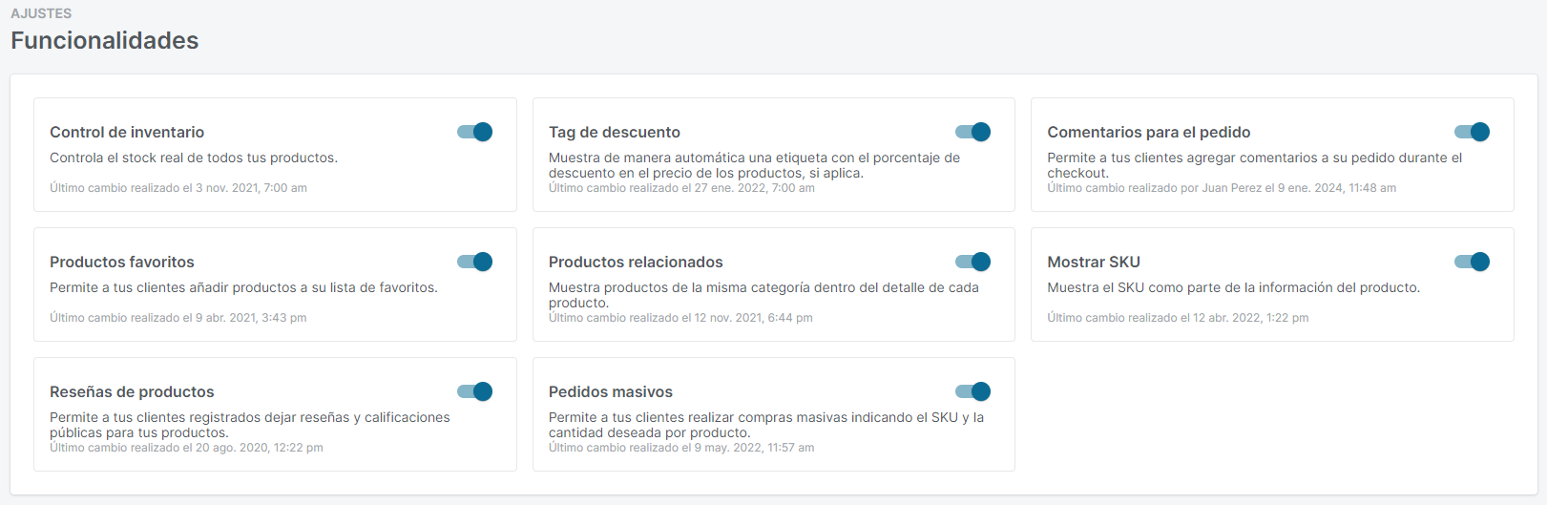Click the Funcionalidades page heading

[105, 40]
